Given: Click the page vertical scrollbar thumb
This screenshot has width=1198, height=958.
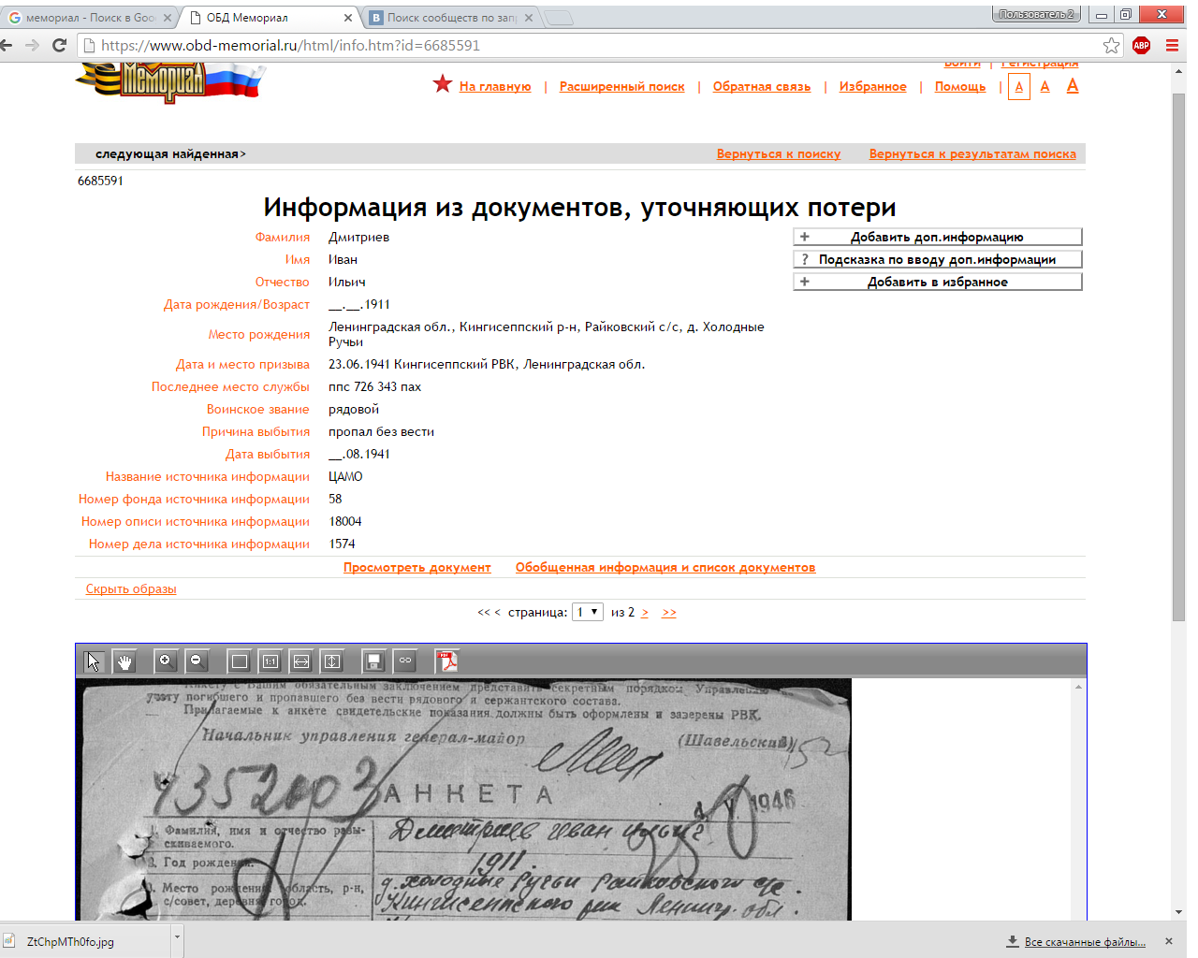Looking at the screenshot, I should coord(1179,356).
